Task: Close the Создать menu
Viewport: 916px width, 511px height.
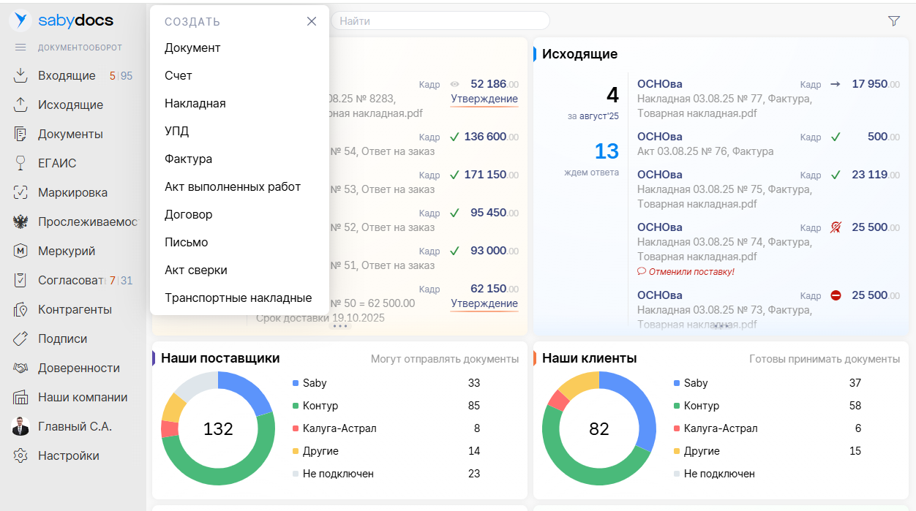Action: click(312, 21)
